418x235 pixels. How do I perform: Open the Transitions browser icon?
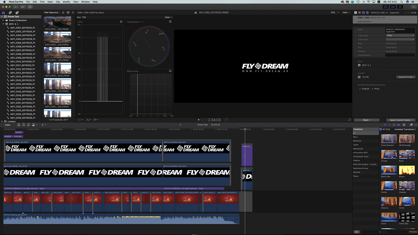[416, 125]
